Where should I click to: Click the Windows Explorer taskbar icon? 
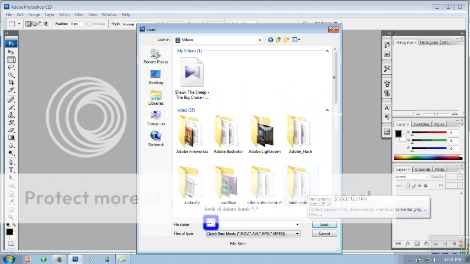point(123,259)
